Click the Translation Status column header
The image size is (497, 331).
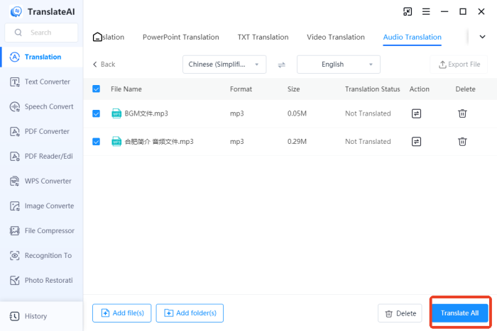[x=373, y=89]
